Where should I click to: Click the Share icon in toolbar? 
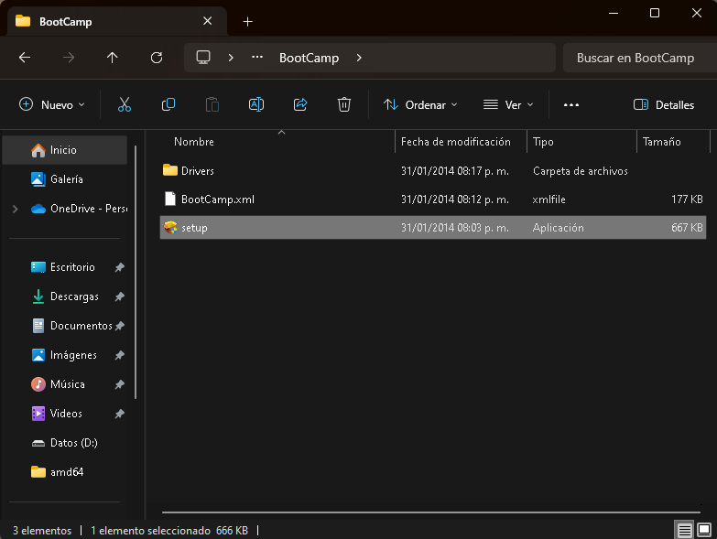(300, 104)
